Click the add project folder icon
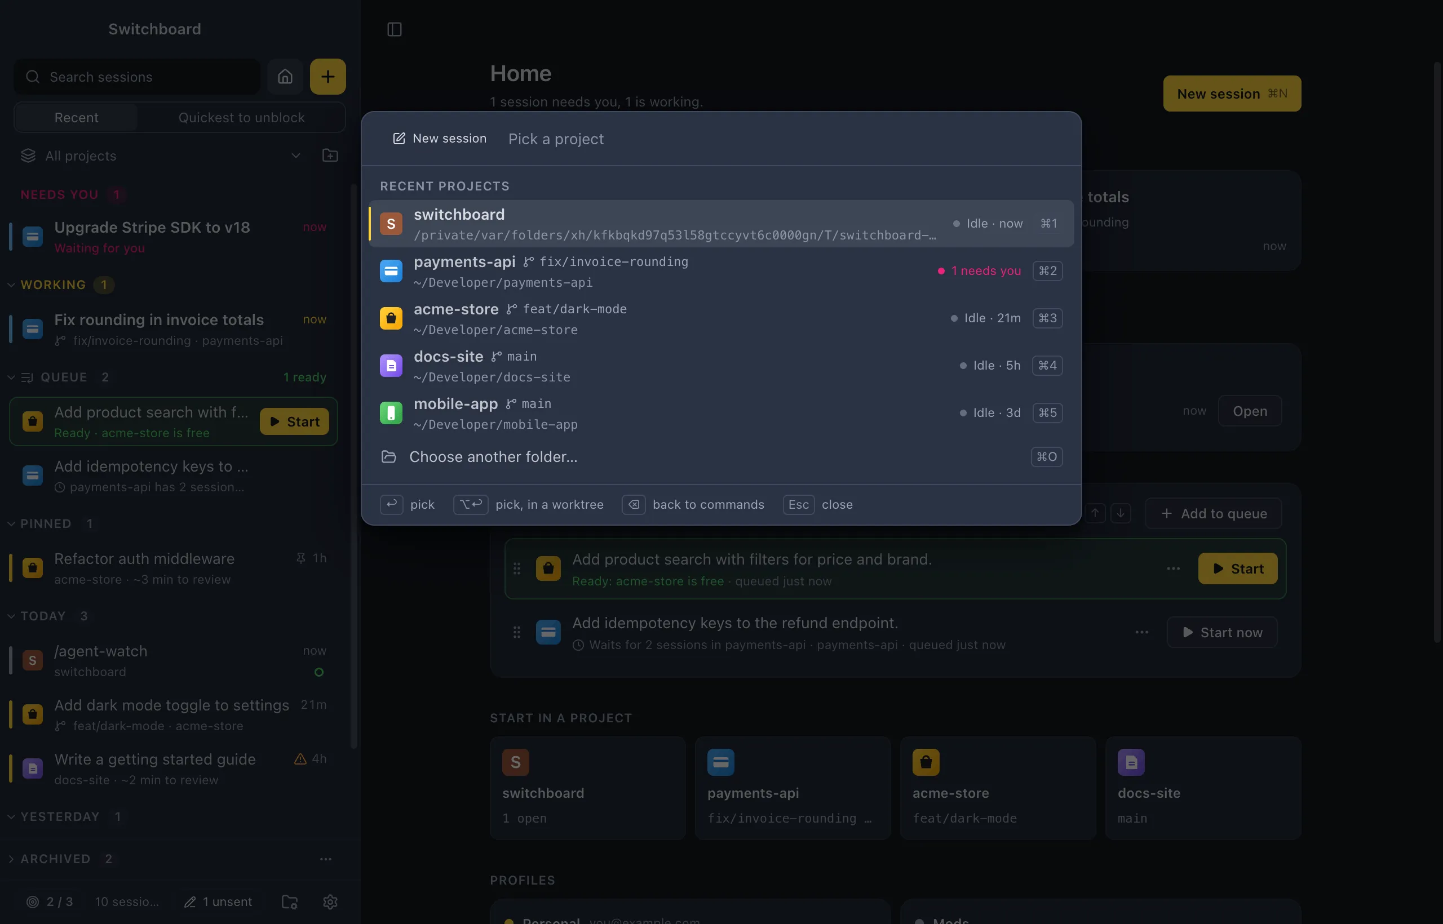1443x924 pixels. [x=330, y=156]
